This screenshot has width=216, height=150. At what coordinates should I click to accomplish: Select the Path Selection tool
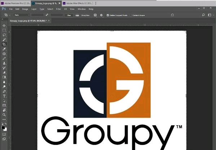4,101
